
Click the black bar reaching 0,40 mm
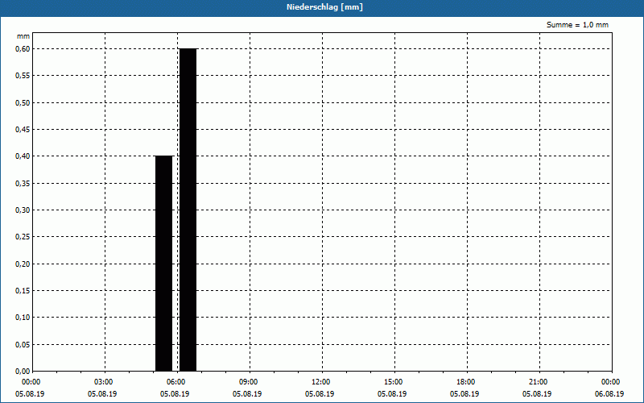[164, 264]
